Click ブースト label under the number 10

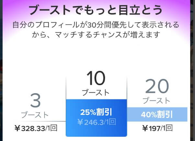[x=95, y=93]
